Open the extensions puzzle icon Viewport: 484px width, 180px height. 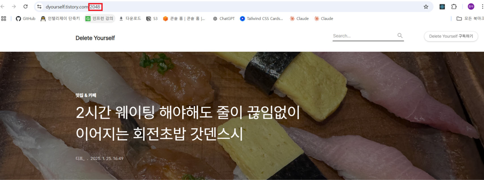[454, 6]
